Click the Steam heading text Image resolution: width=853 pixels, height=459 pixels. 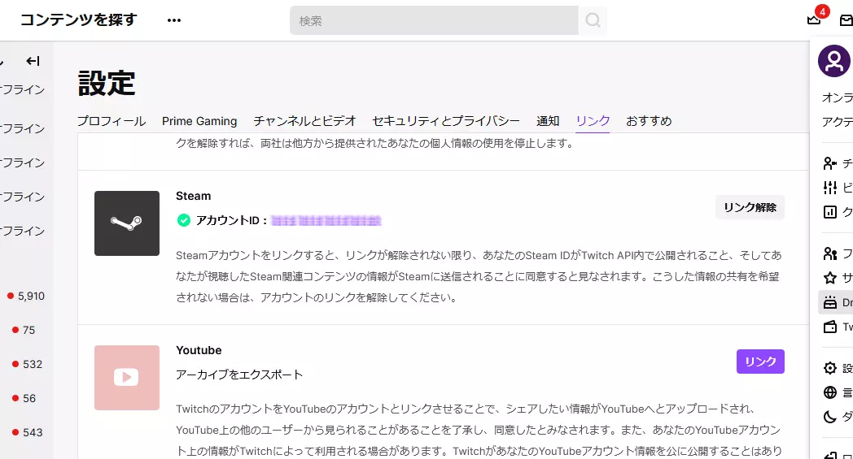pos(193,196)
